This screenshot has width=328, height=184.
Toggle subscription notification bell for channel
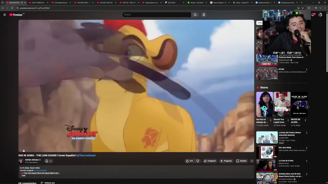click(47, 161)
